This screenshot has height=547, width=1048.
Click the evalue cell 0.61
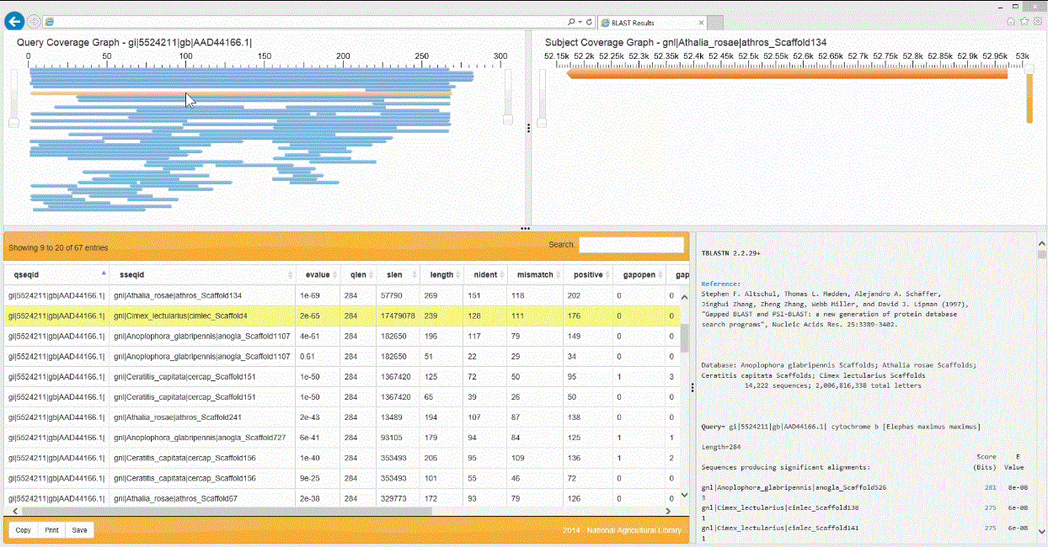click(x=318, y=357)
